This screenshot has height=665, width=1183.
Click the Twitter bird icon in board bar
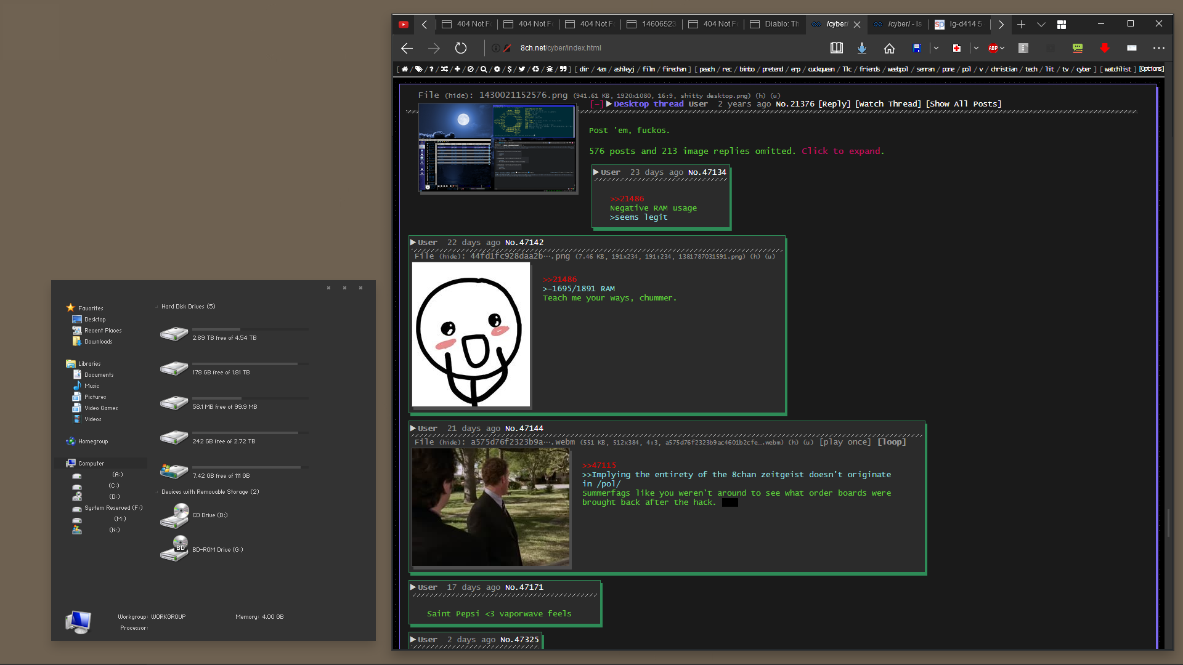(x=522, y=69)
